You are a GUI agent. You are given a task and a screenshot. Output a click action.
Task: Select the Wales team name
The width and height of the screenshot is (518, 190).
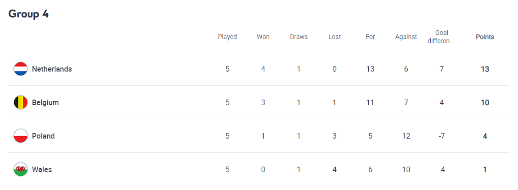pyautogui.click(x=42, y=169)
